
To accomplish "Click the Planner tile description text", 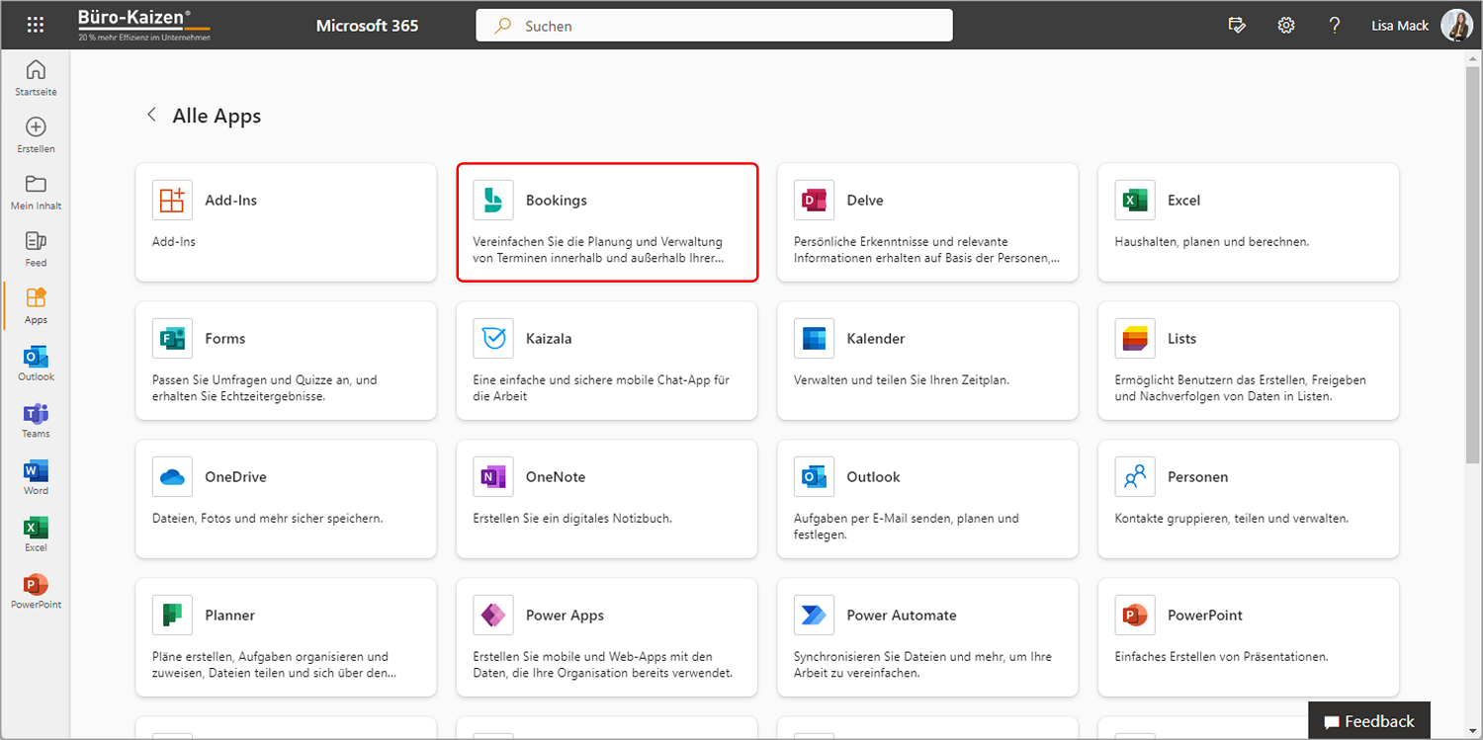I will click(x=275, y=665).
